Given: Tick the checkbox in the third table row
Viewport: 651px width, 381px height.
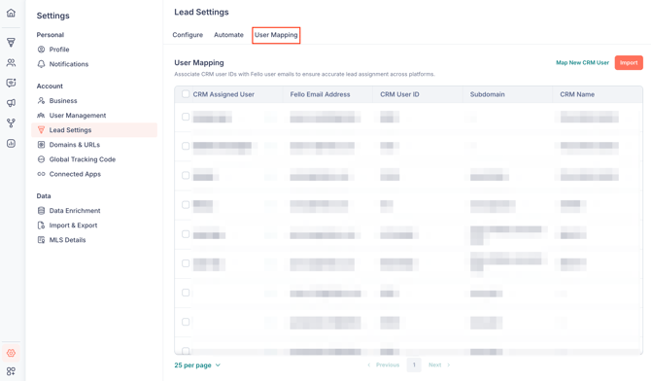Looking at the screenshot, I should pos(186,175).
